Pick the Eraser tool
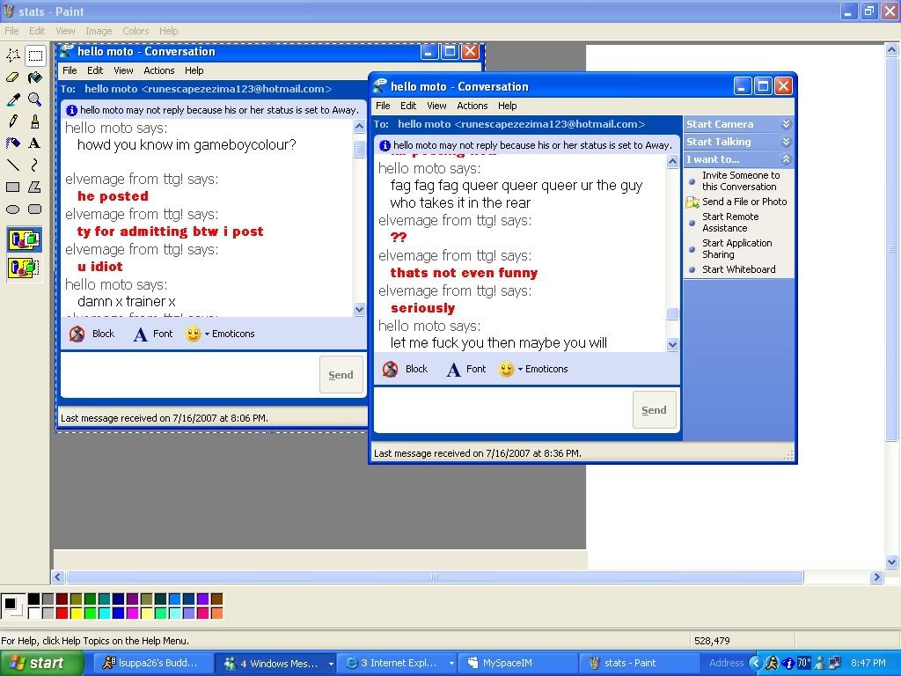The height and width of the screenshot is (676, 901). 13,77
